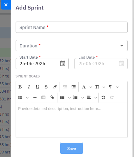Click the line height icon
Image resolution: width=134 pixels, height=157 pixels.
coord(20,98)
